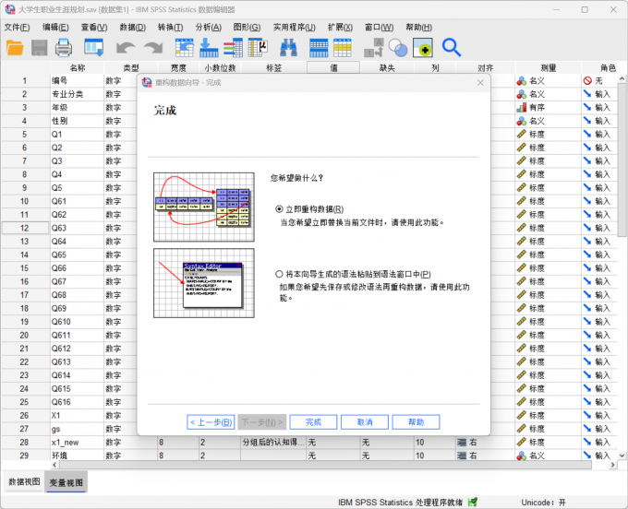The height and width of the screenshot is (509, 628).
Task: Click the measure cell 有序 for 年级
Action: pos(548,108)
